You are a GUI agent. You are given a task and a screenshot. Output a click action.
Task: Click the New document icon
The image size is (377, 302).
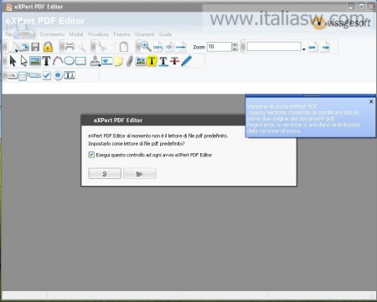13,47
